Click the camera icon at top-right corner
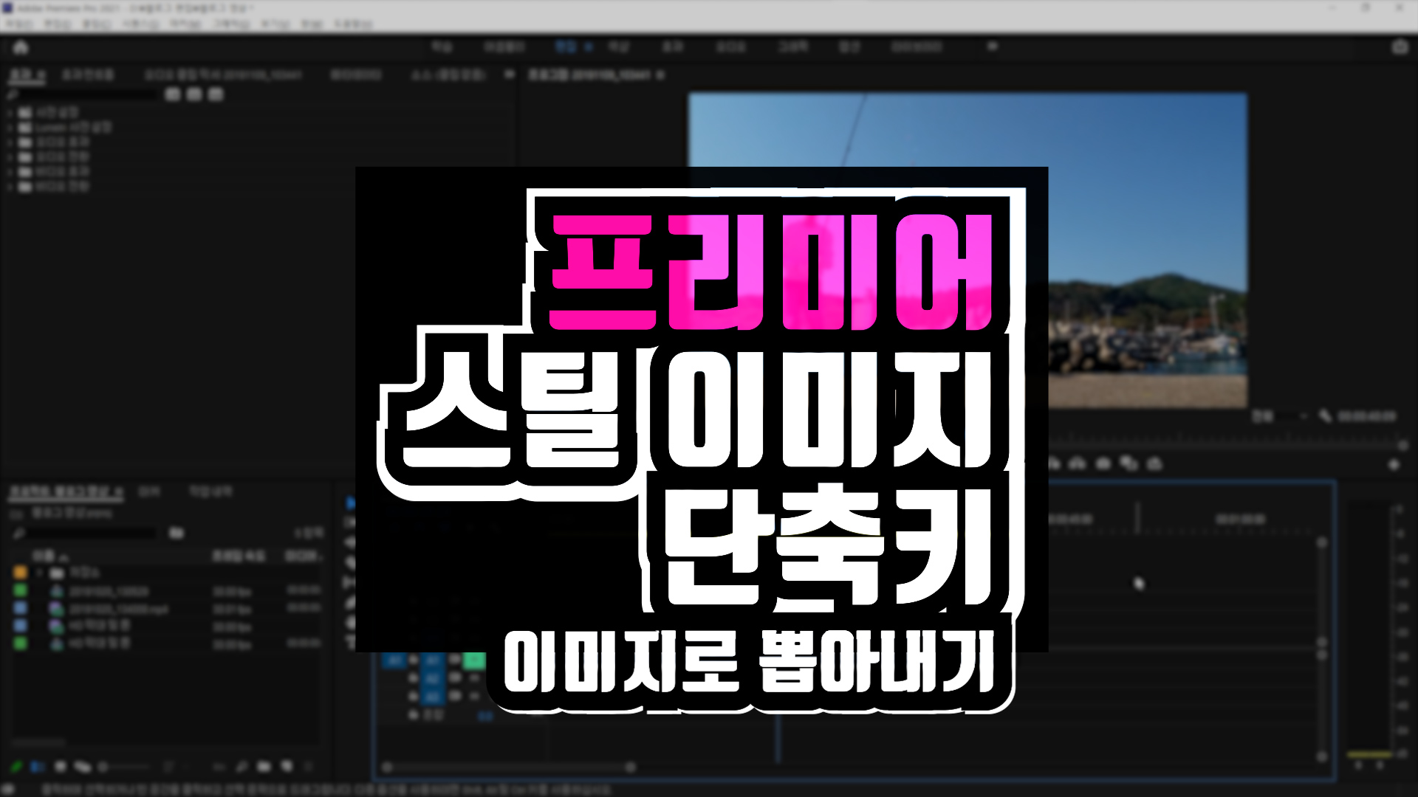Viewport: 1418px width, 797px height. (x=1400, y=47)
